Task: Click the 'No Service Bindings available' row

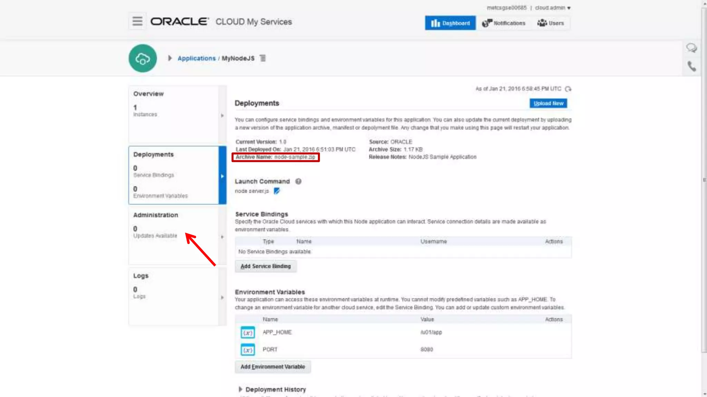Action: click(x=403, y=252)
